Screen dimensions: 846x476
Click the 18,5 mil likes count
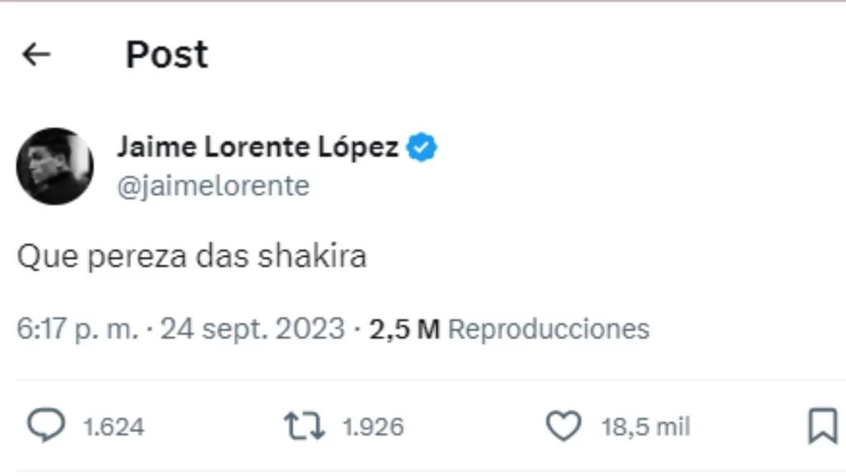click(645, 427)
